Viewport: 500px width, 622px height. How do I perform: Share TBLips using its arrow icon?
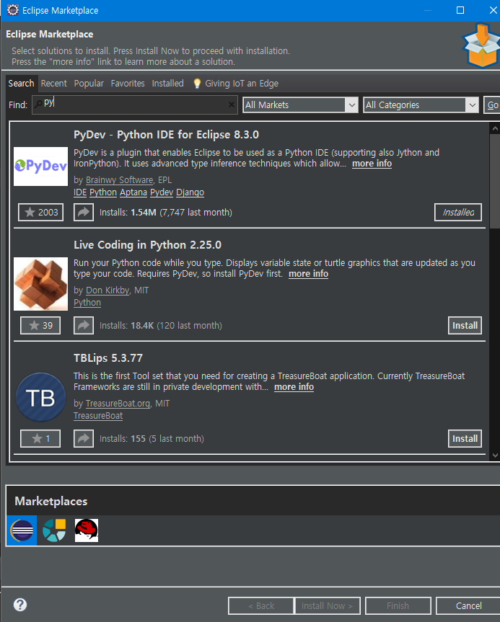(84, 438)
